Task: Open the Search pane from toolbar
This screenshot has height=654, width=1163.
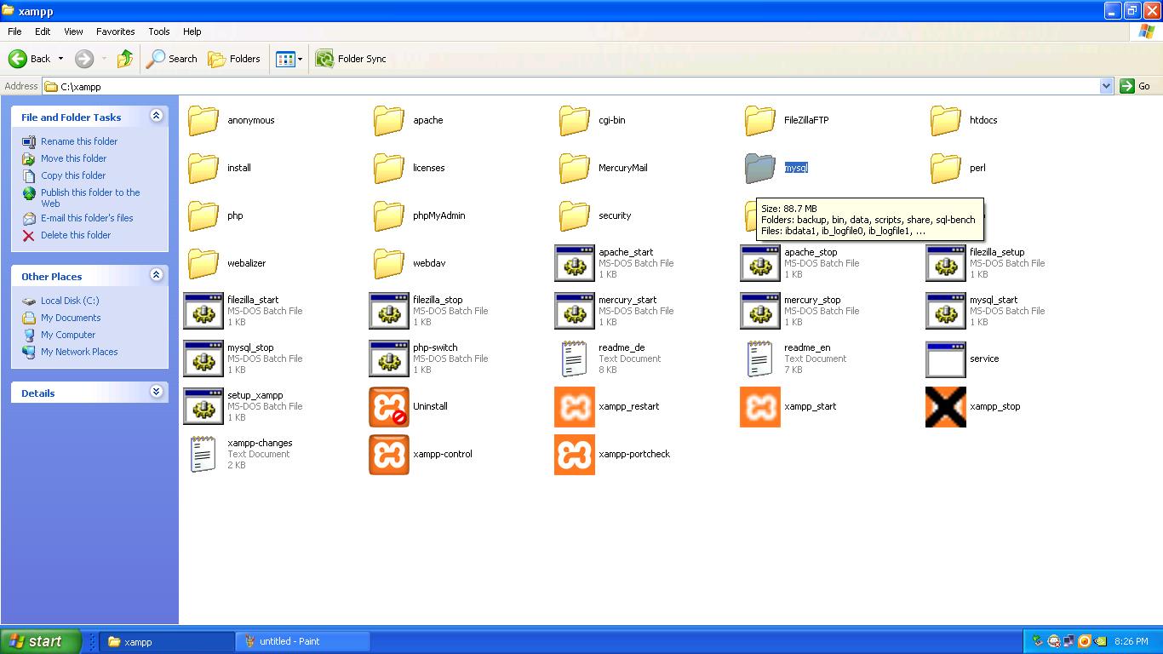Action: (x=172, y=59)
